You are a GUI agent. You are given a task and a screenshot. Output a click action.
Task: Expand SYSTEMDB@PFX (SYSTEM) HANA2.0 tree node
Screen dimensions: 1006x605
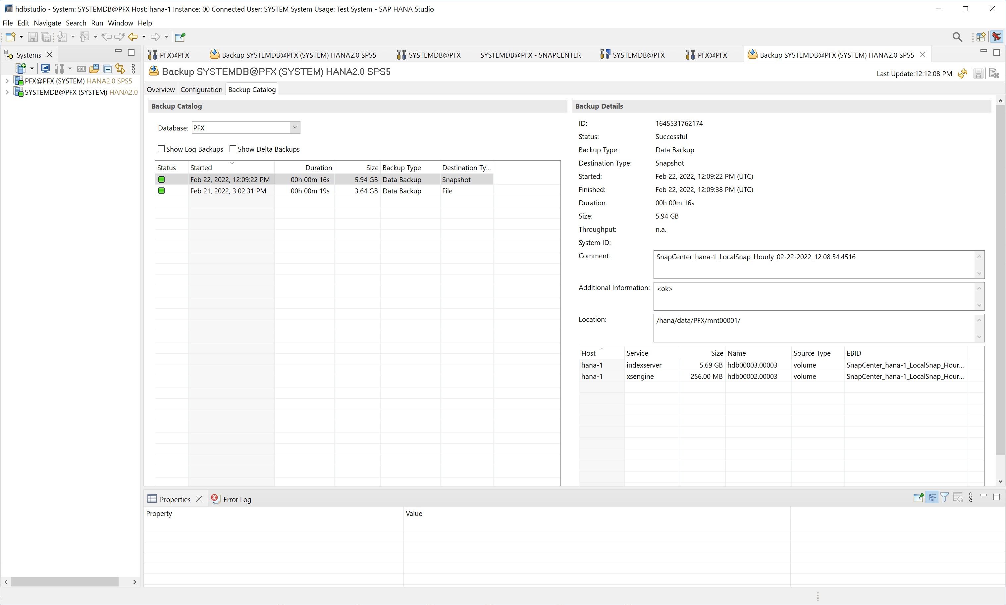tap(7, 92)
